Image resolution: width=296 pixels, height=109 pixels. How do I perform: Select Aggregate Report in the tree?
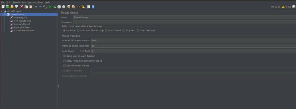(23, 27)
